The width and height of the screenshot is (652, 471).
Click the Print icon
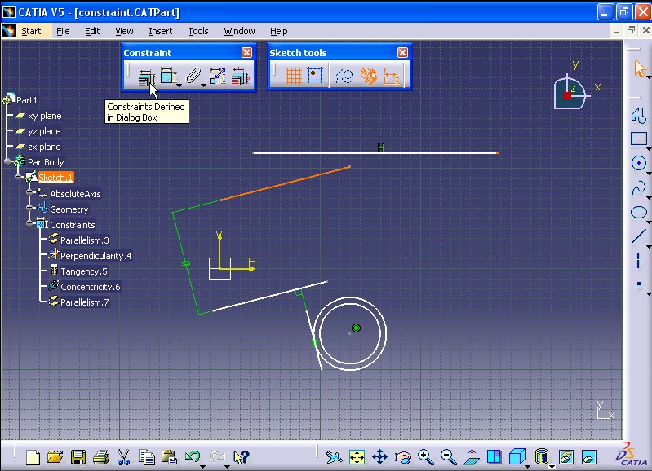100,457
